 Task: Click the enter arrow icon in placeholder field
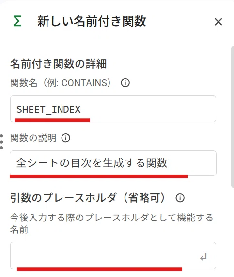203,257
